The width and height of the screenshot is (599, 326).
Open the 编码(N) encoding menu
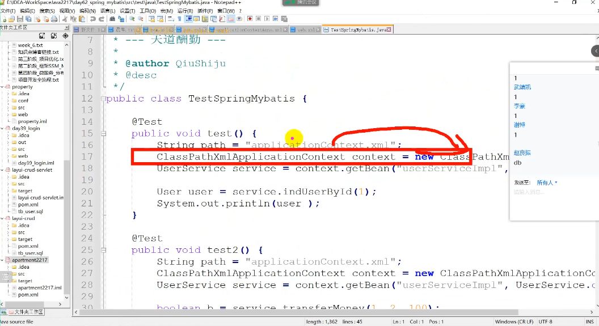pyautogui.click(x=87, y=11)
